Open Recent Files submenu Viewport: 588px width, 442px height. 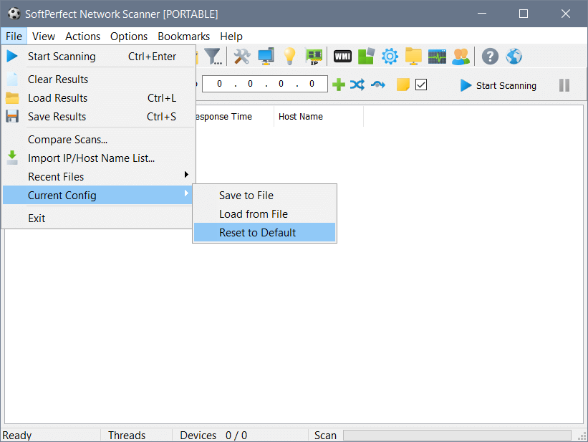[99, 177]
